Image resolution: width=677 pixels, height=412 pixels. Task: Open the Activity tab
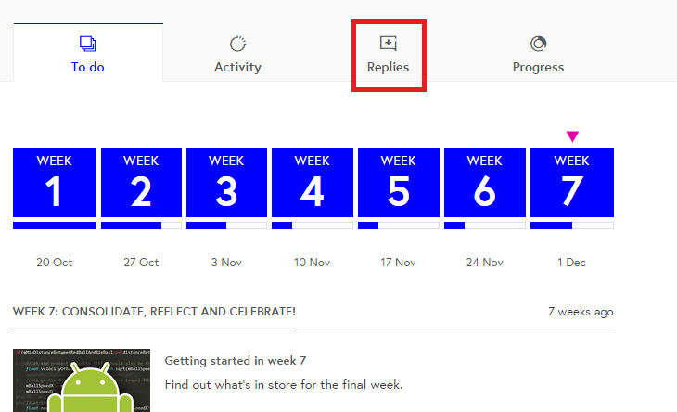[x=237, y=53]
